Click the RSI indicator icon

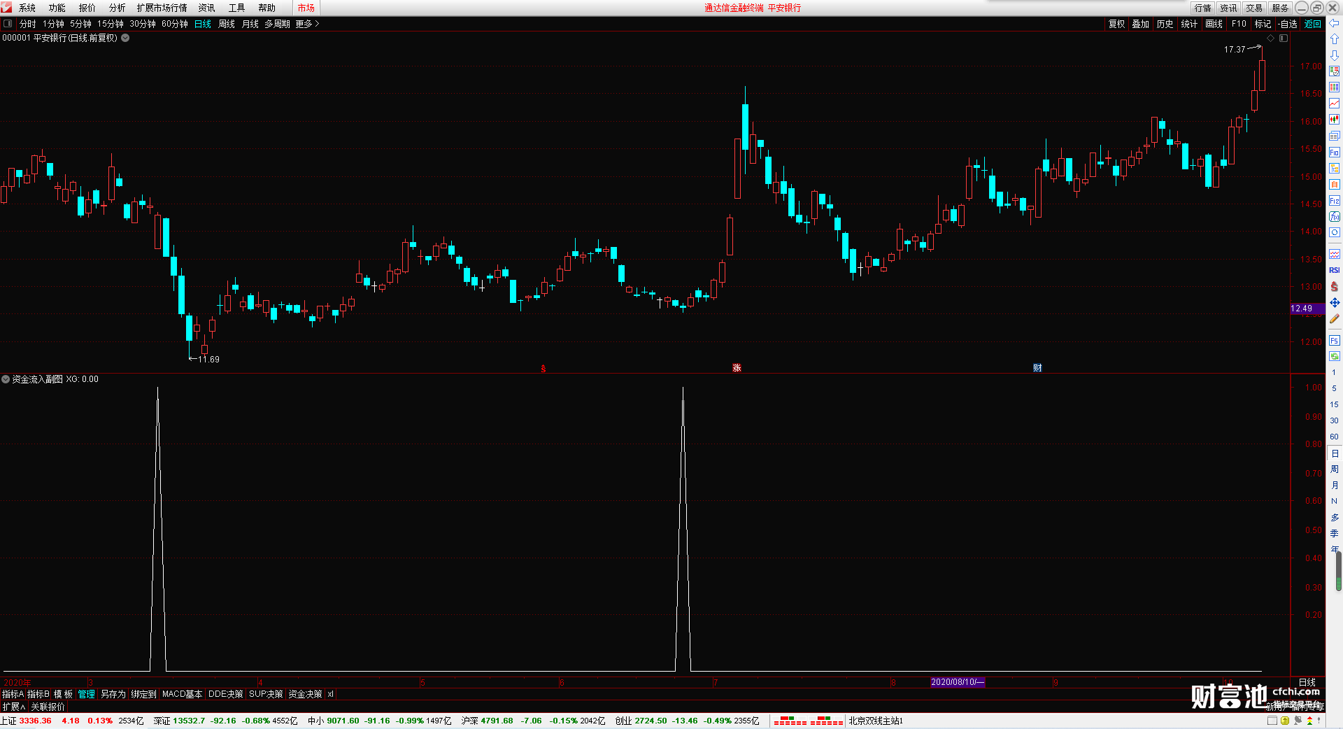(x=1334, y=270)
